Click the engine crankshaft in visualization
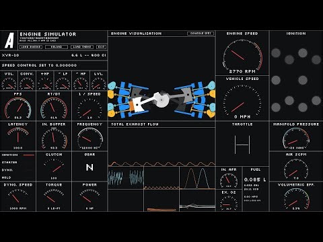This screenshot has height=242, width=323. pos(162,100)
